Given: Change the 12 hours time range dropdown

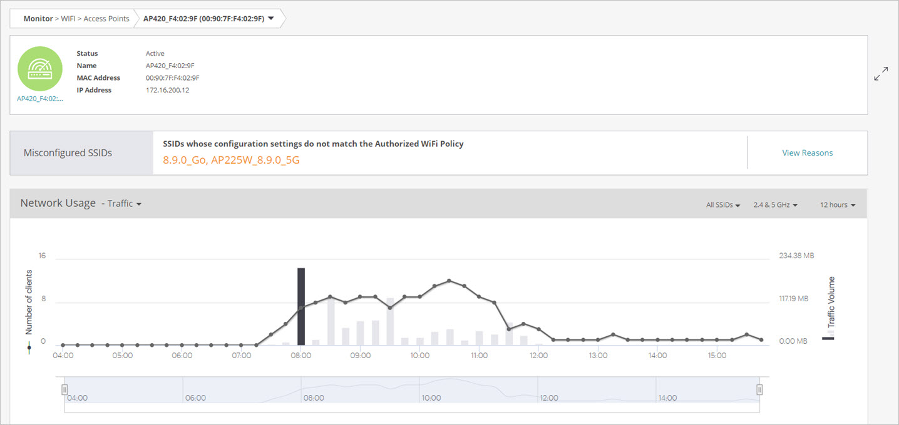Looking at the screenshot, I should coord(838,205).
